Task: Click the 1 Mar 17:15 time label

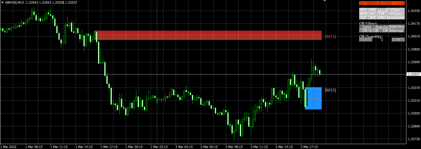Action: click(x=109, y=147)
